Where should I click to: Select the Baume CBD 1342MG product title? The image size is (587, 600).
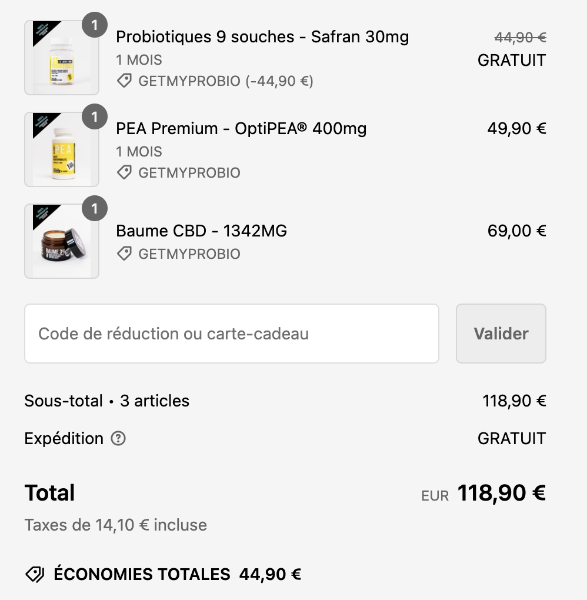tap(201, 231)
